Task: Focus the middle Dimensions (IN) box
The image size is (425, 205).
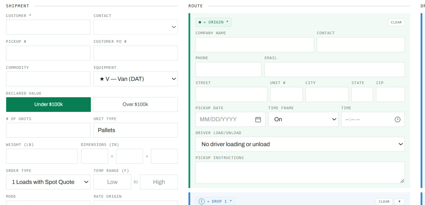Action: [x=129, y=156]
